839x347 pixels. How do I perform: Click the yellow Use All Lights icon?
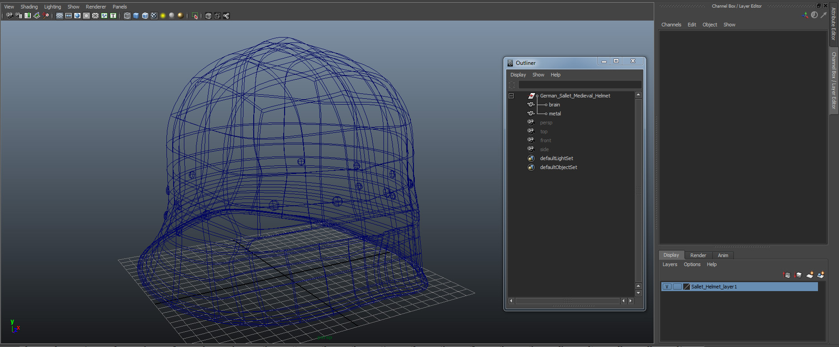[x=163, y=16]
